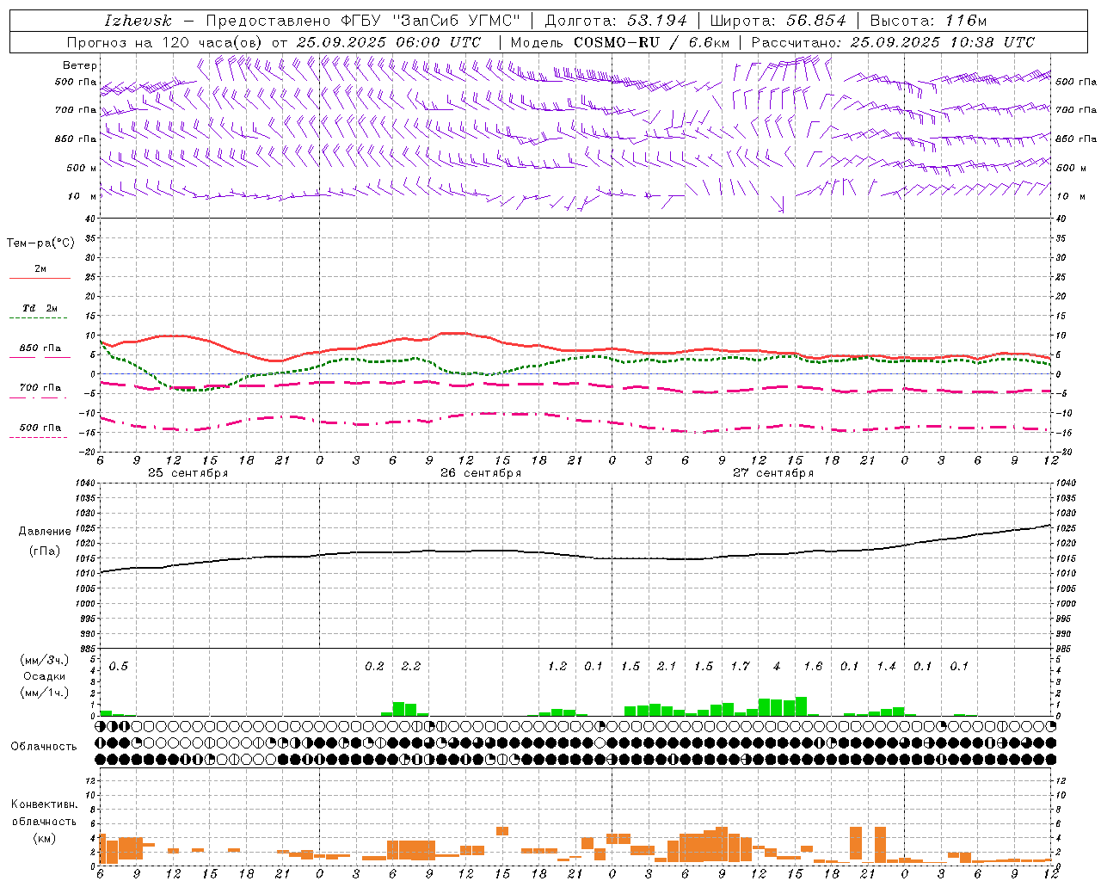Screen dimensions: 1101x881
Task: Click the '850 гПа' temperature legend entry
Action: (x=40, y=348)
